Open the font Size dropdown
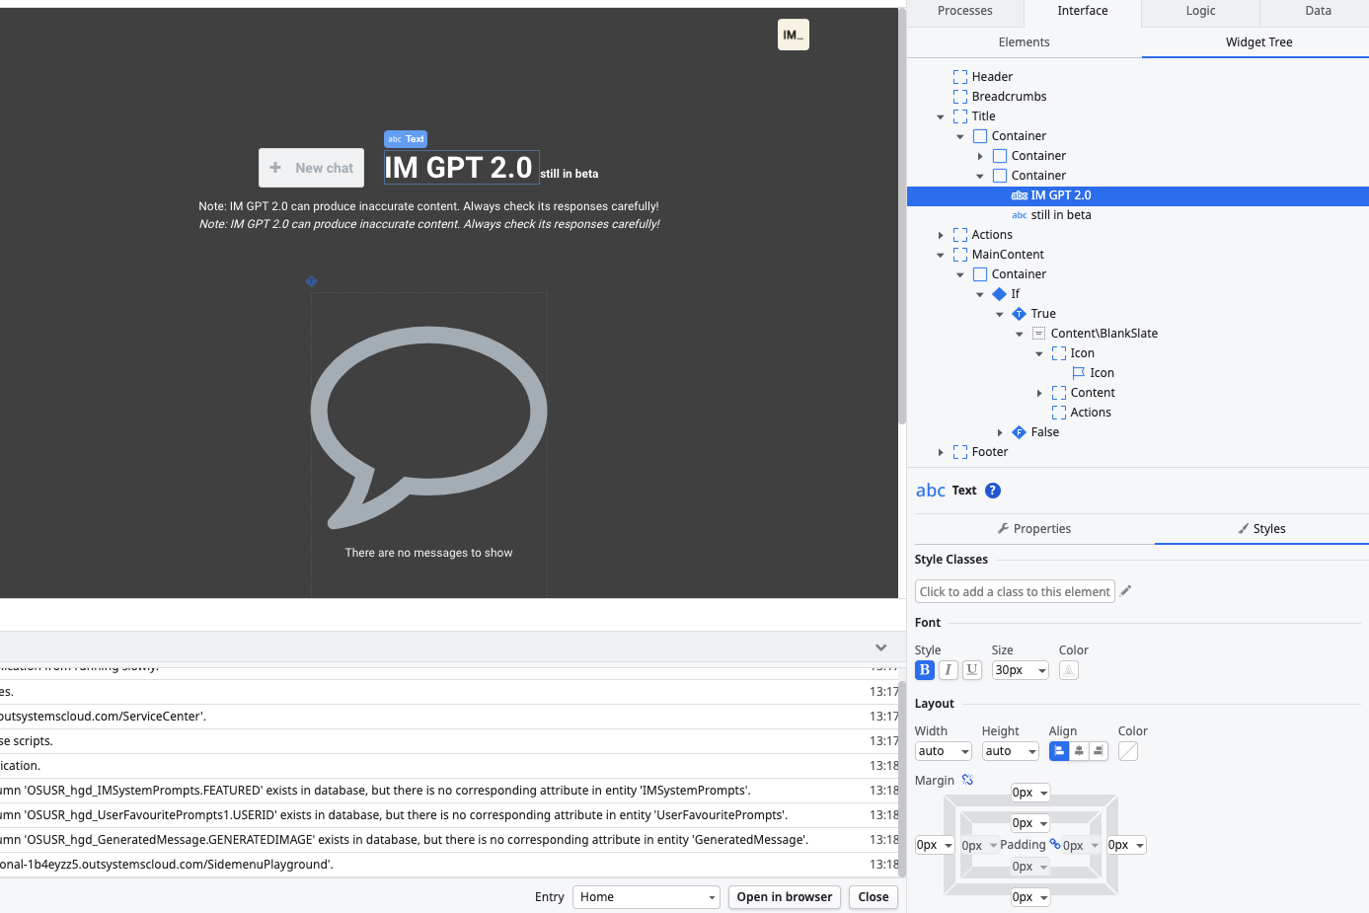1369x913 pixels. 1021,670
